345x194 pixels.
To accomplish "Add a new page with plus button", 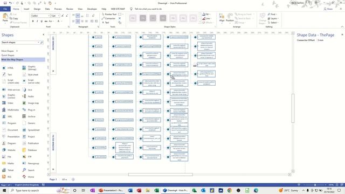I will coord(73,179).
